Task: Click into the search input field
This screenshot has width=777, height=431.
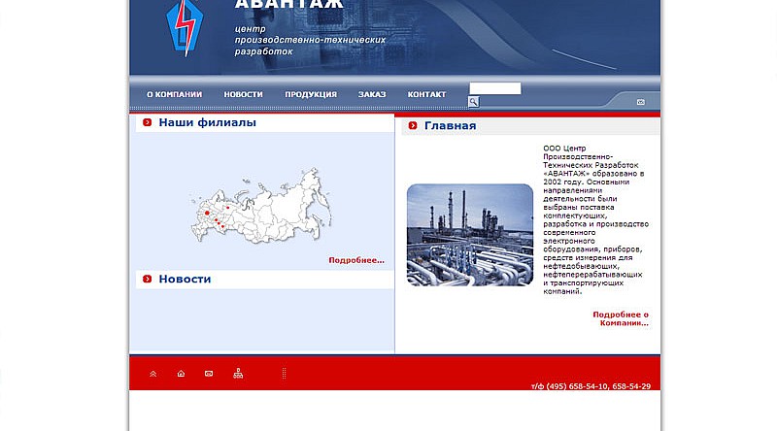Action: click(494, 88)
